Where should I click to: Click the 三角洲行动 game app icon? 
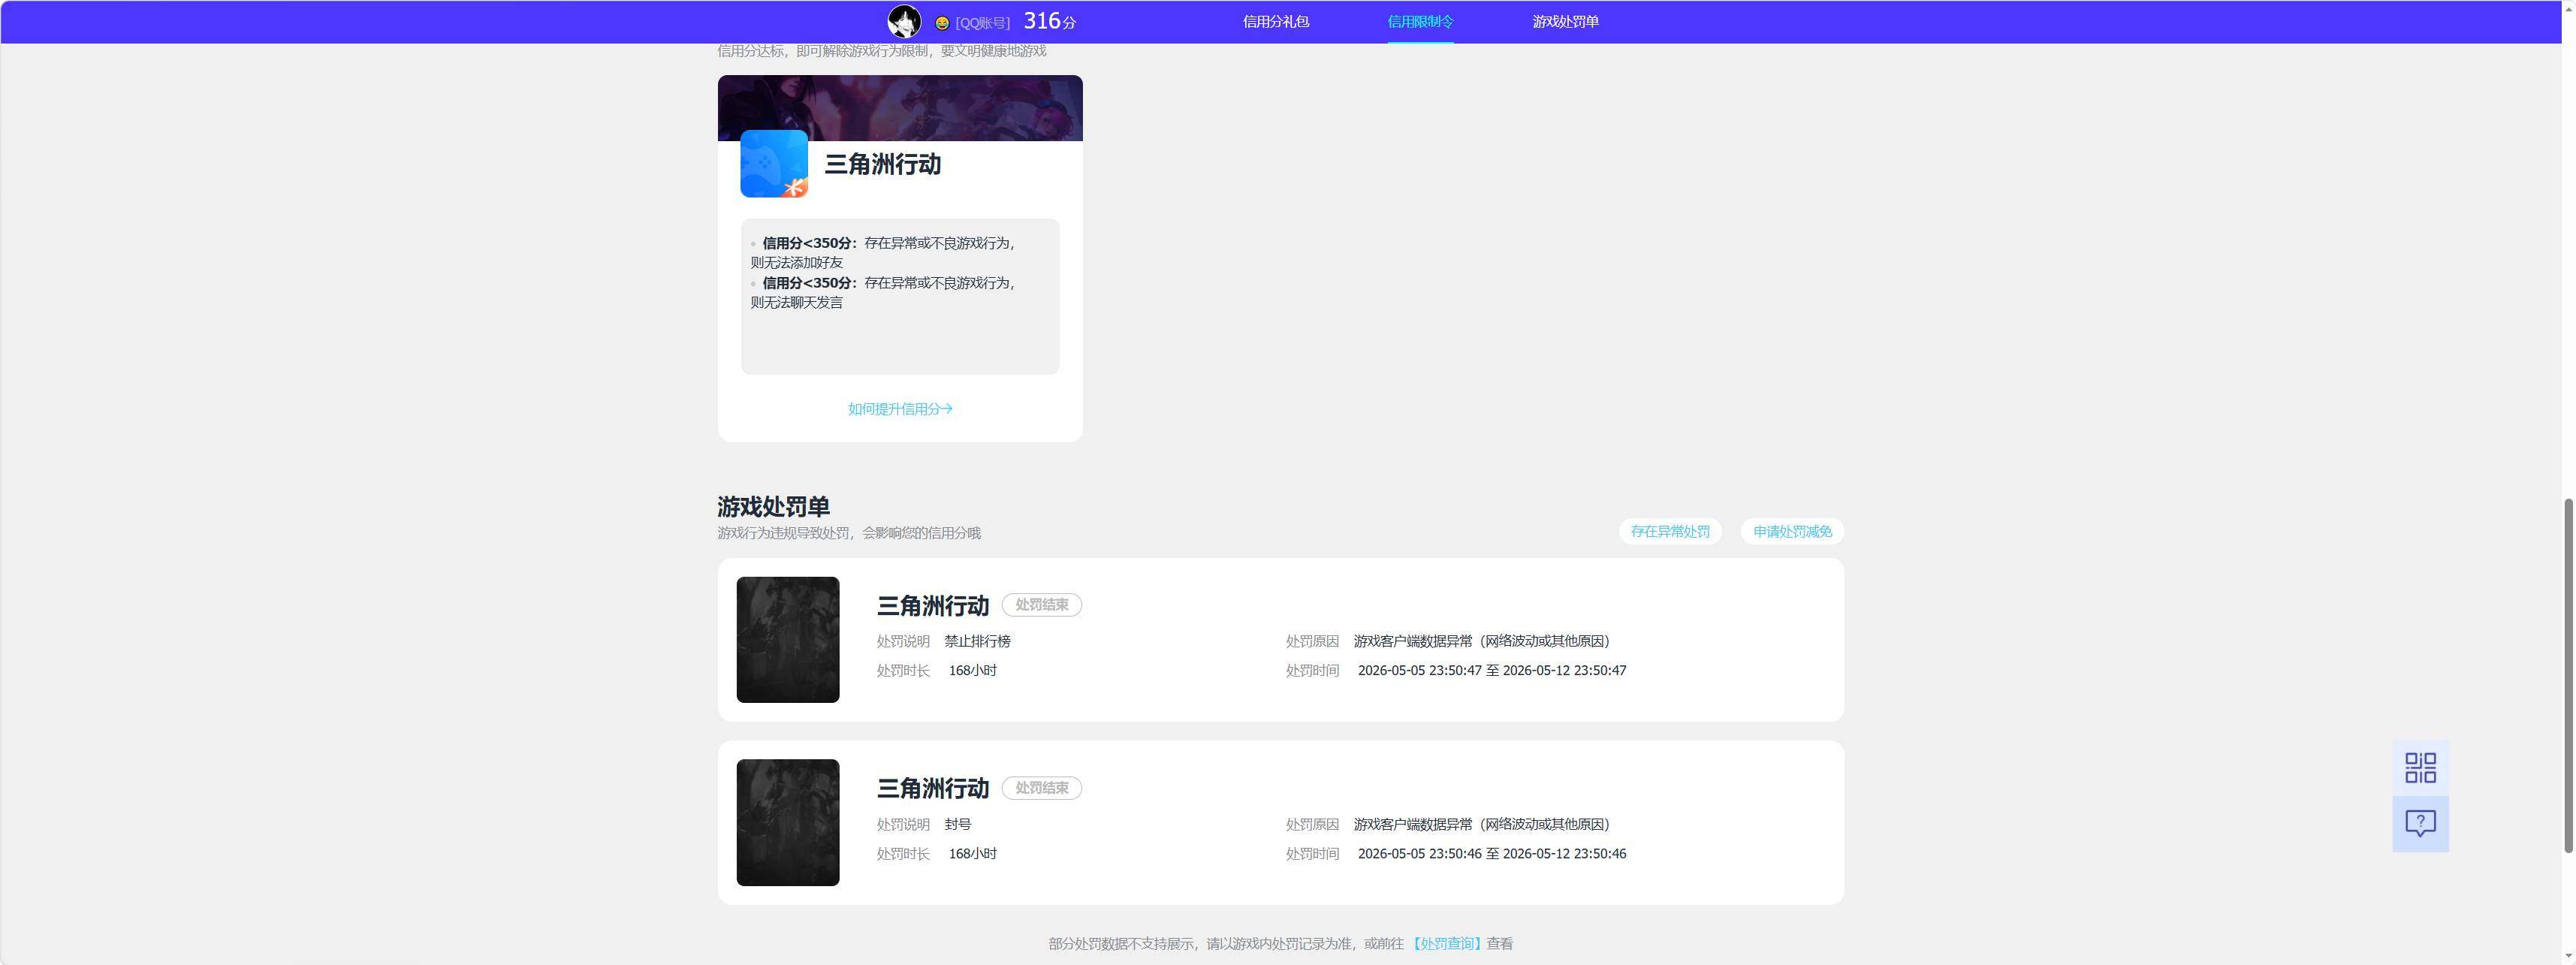point(774,163)
